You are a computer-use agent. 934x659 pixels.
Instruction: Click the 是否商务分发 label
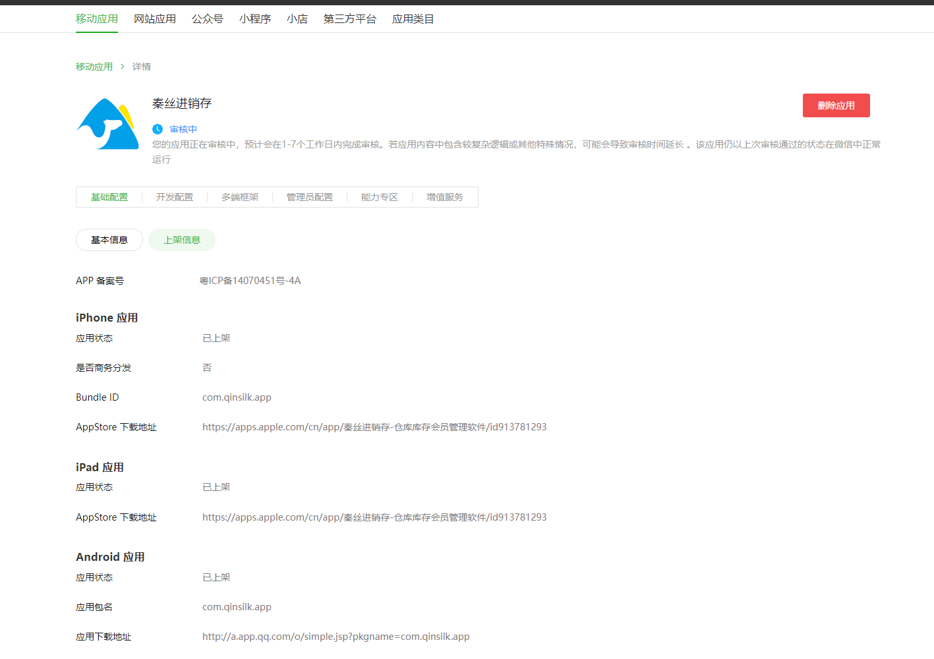tap(103, 368)
